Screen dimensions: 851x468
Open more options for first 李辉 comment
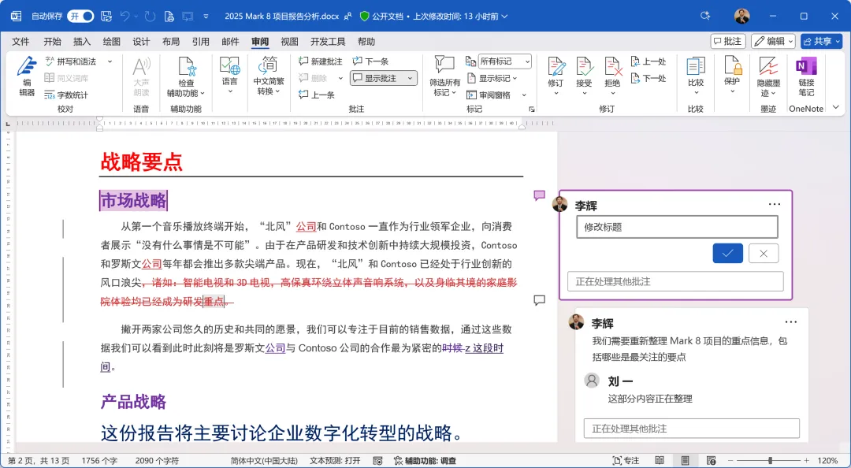tap(775, 204)
